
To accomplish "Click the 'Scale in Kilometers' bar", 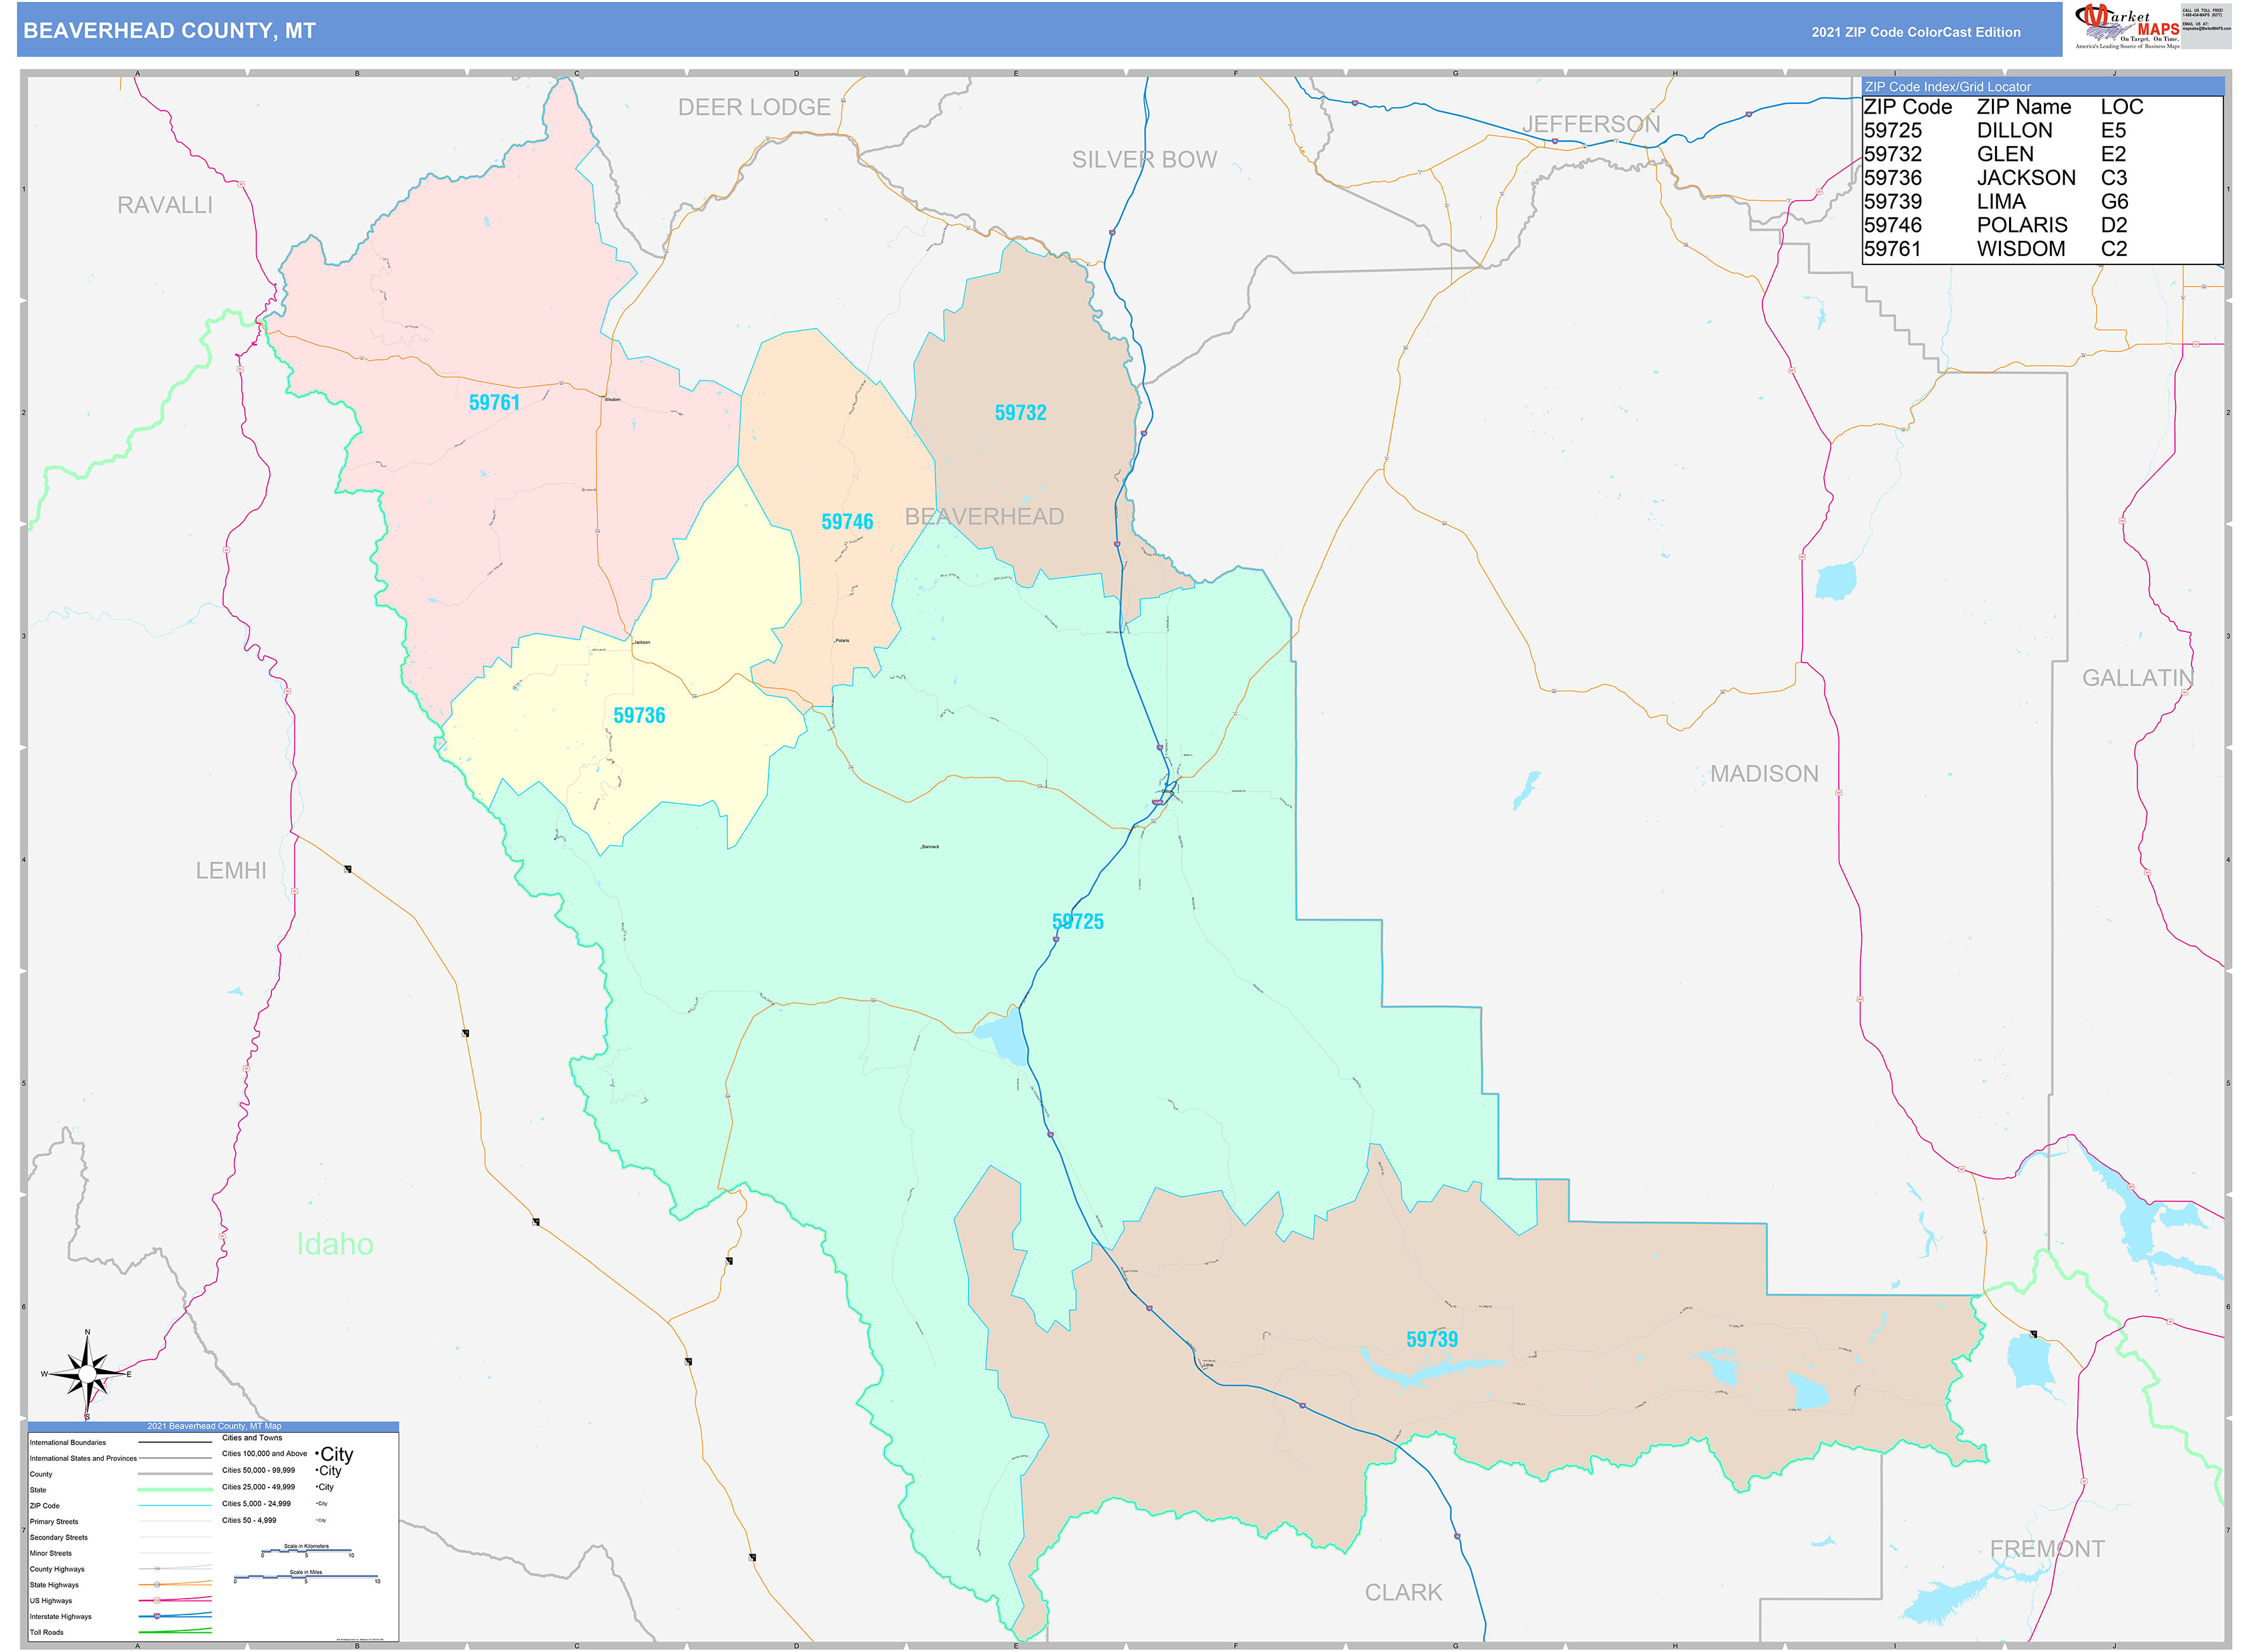I will 306,1551.
